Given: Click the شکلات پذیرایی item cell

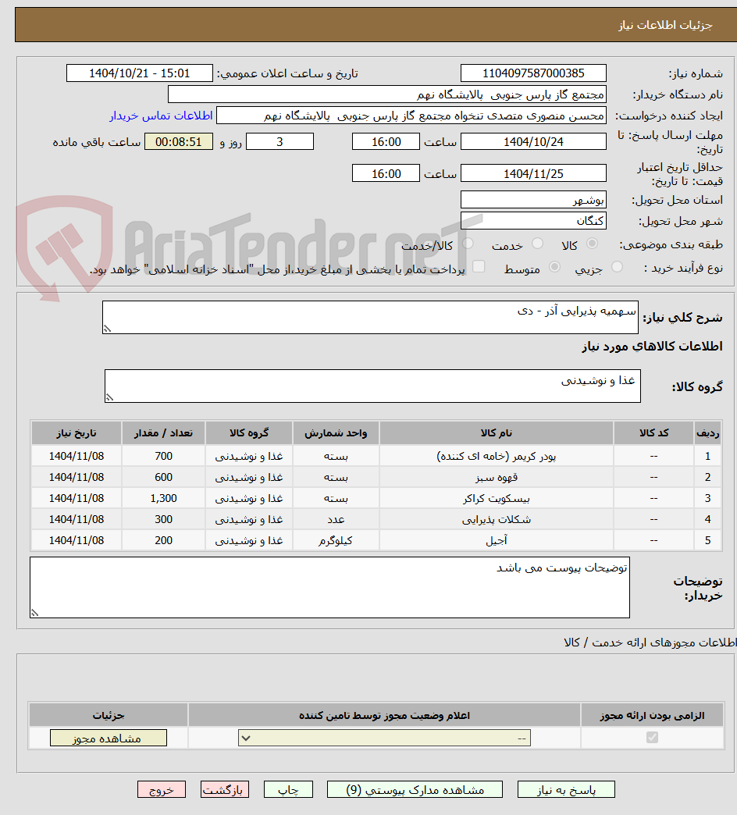Looking at the screenshot, I should point(497,519).
